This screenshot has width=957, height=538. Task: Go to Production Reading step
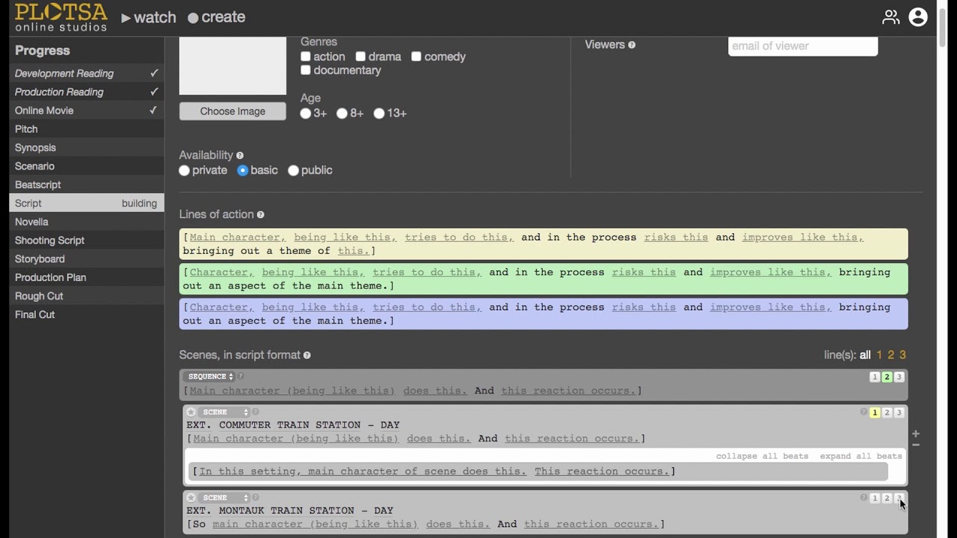pos(87,92)
